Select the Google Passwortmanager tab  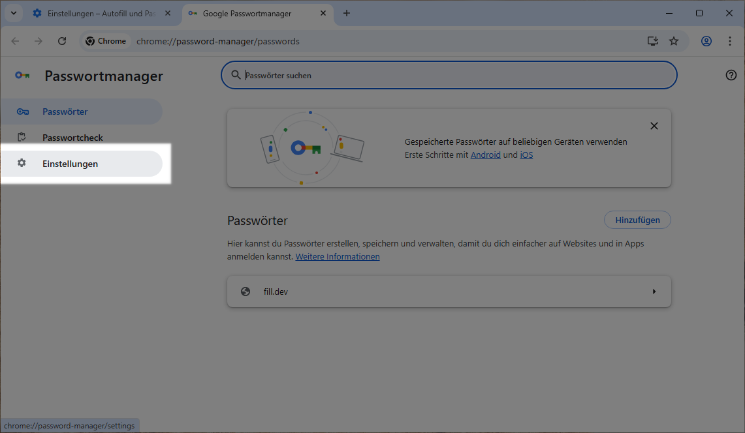[x=257, y=13]
